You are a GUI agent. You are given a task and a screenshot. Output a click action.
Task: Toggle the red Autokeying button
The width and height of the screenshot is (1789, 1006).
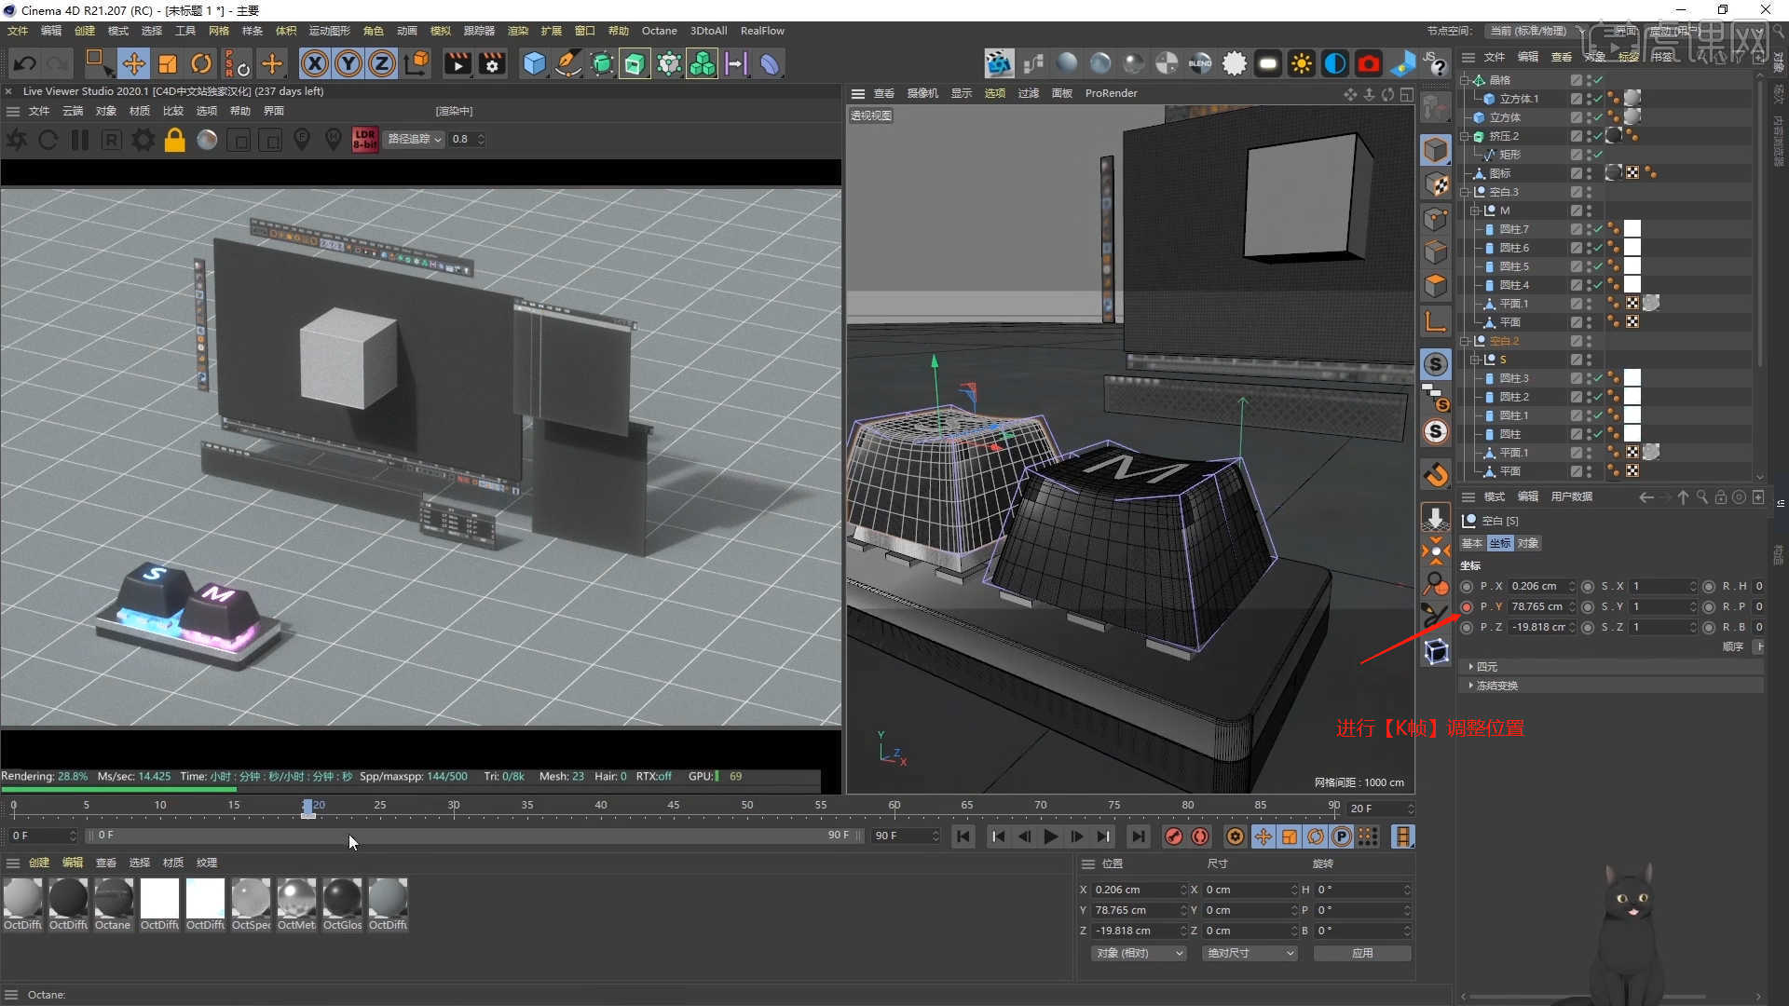coord(1200,836)
